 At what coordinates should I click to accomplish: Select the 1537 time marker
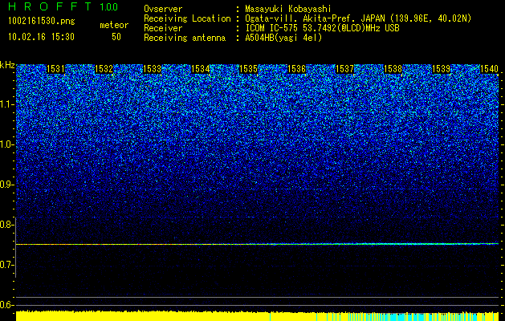pos(345,69)
